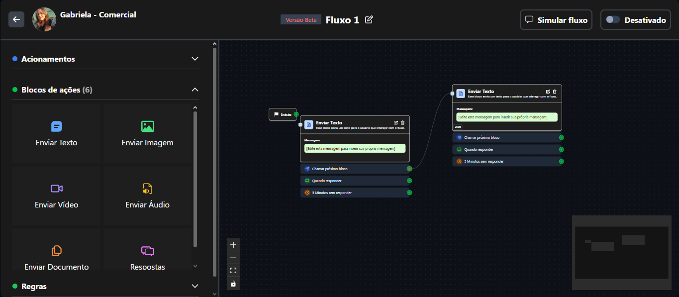The width and height of the screenshot is (679, 297).
Task: Zoom in on the flow canvas
Action: 233,245
